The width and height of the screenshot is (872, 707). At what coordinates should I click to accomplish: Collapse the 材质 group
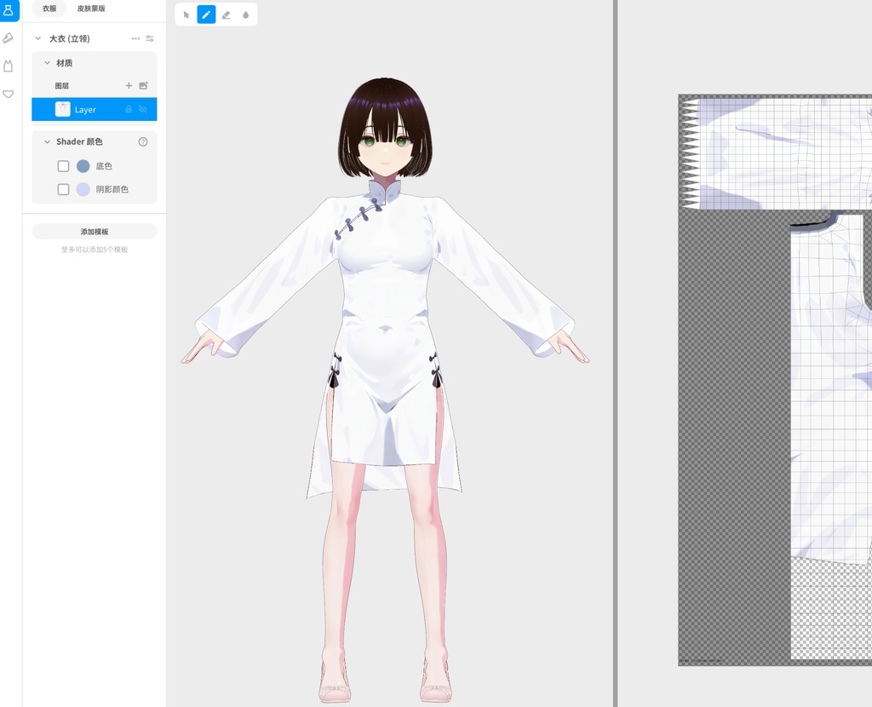(x=47, y=62)
